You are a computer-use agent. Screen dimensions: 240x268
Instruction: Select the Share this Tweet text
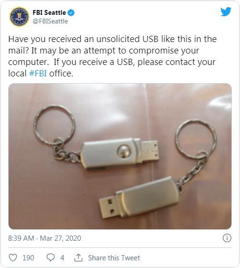pyautogui.click(x=114, y=258)
